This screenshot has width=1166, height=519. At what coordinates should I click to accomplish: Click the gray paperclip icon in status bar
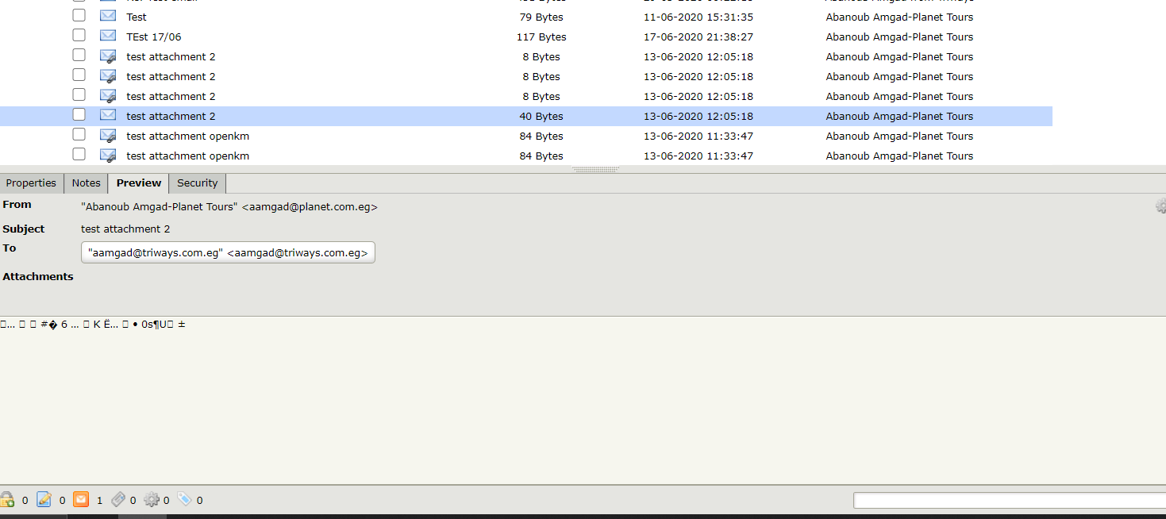click(x=117, y=500)
